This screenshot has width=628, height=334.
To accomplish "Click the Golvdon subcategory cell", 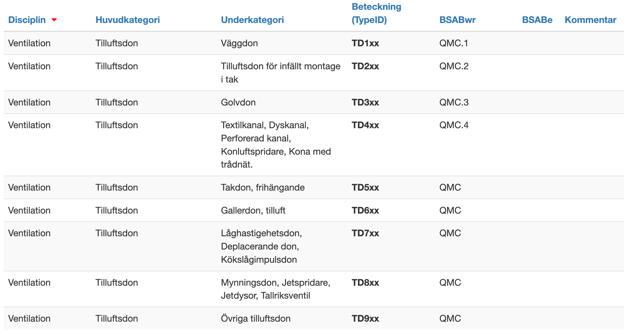I will pos(238,102).
